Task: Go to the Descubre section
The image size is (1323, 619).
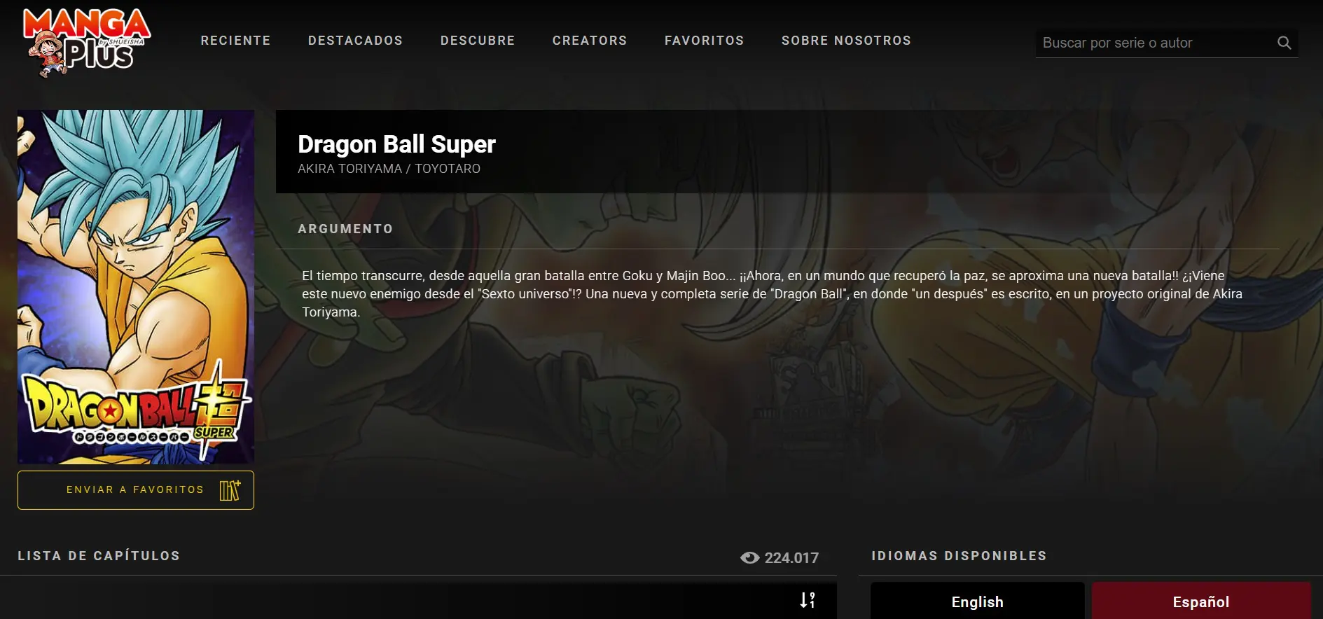Action: [478, 41]
